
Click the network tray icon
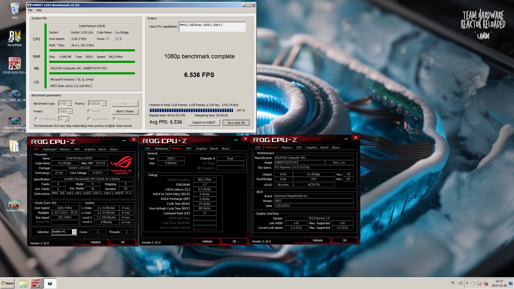point(486,283)
